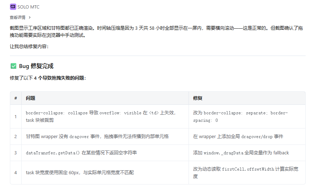329x188 pixels.
Task: Click the # column header
Action: click(x=16, y=98)
